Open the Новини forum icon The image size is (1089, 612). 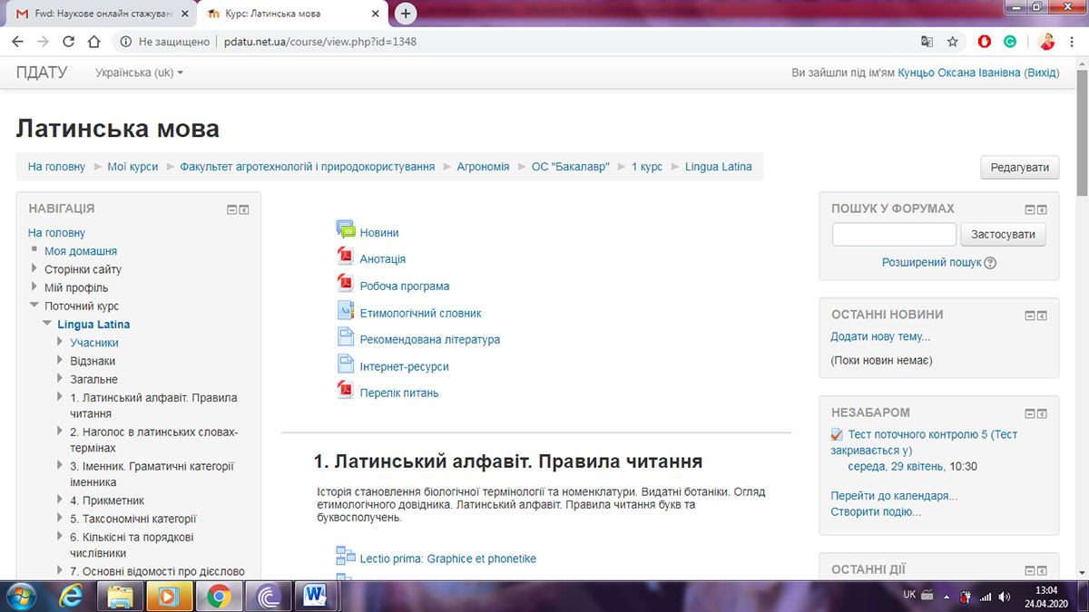tap(345, 231)
